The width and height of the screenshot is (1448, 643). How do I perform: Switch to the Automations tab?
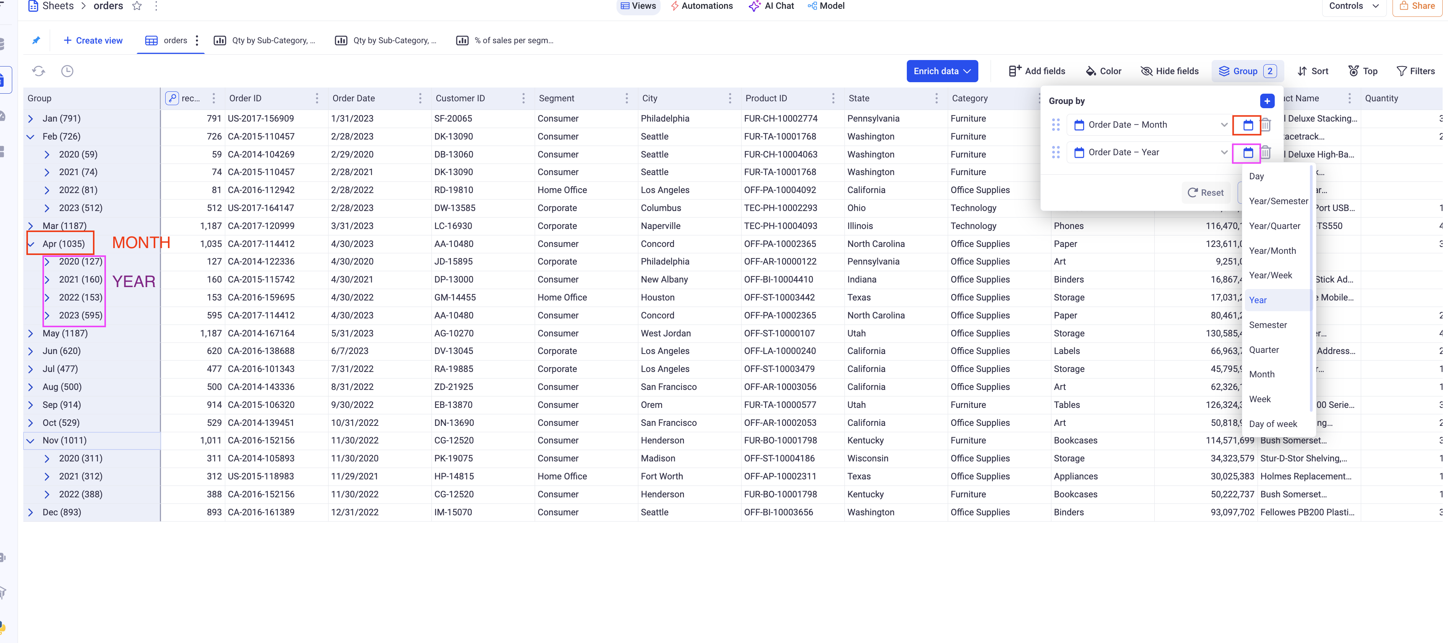[701, 6]
